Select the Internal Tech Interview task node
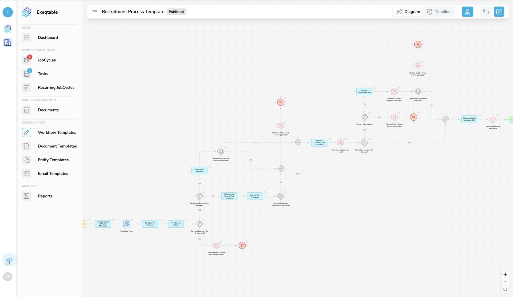 click(255, 196)
